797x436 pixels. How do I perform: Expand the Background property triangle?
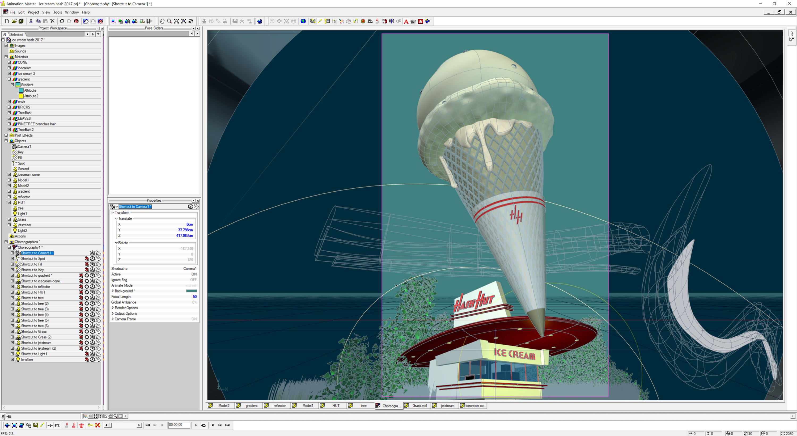pyautogui.click(x=113, y=291)
